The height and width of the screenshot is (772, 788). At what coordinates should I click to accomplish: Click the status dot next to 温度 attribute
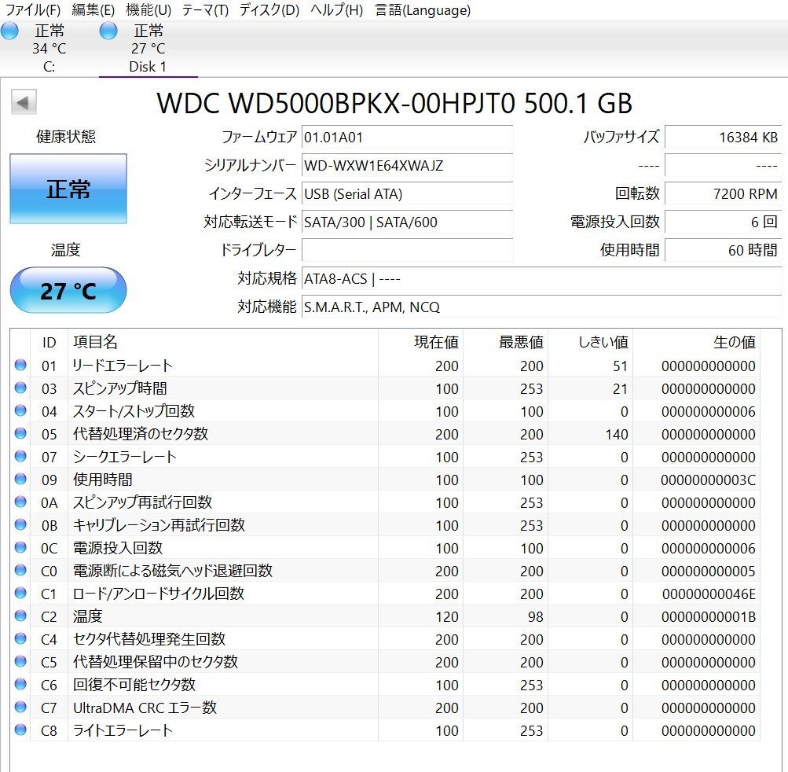pos(21,616)
